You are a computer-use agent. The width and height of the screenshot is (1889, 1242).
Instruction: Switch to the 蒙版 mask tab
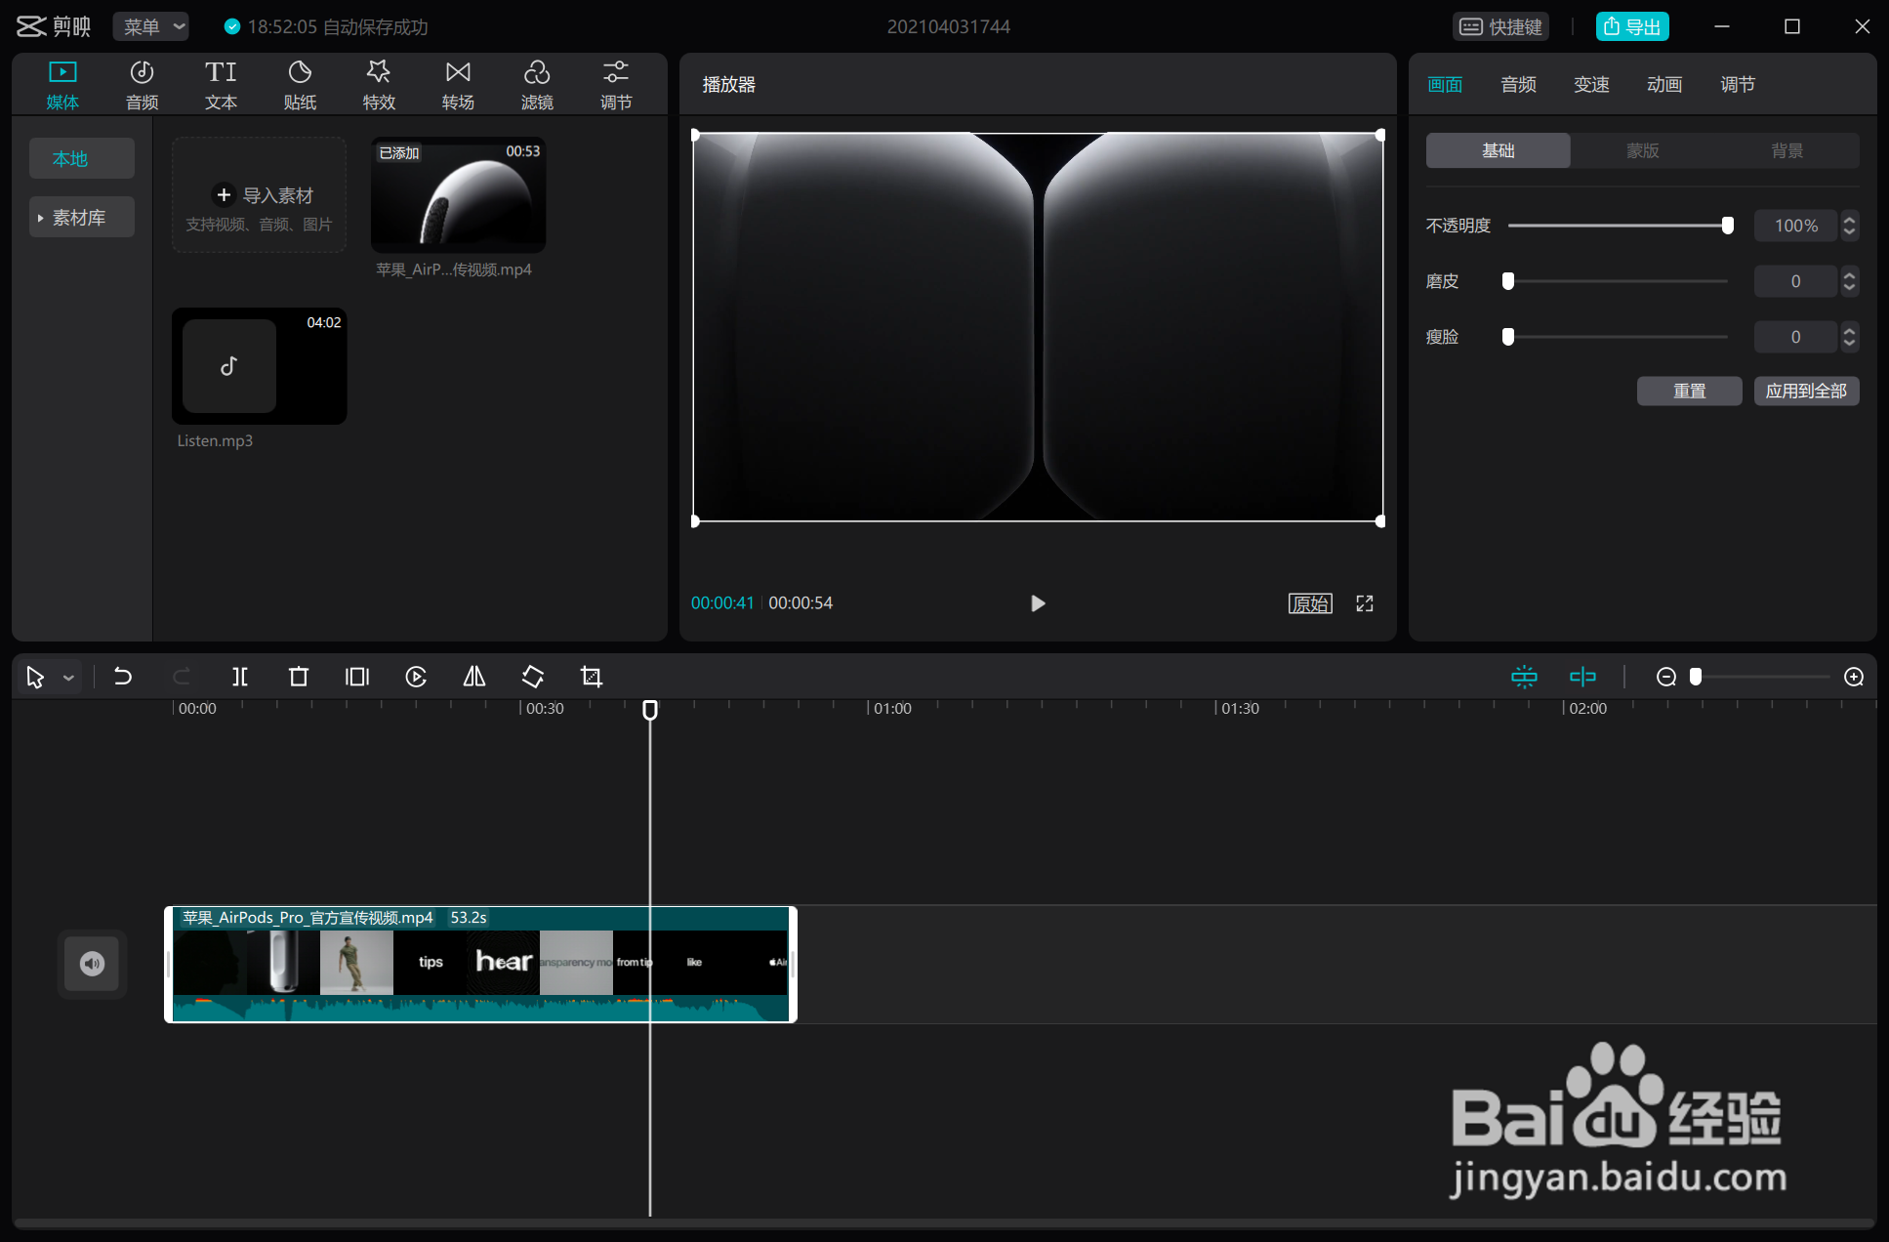click(1642, 150)
